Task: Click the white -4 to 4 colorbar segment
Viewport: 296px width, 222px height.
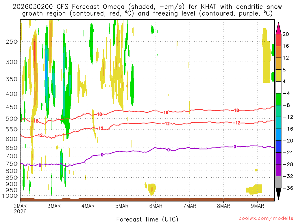Action: (x=278, y=87)
